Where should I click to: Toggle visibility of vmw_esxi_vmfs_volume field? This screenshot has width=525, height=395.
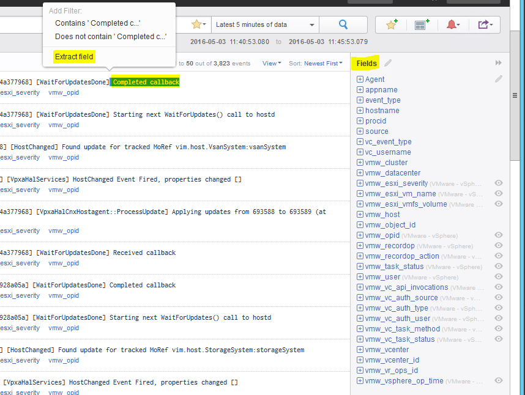click(499, 204)
